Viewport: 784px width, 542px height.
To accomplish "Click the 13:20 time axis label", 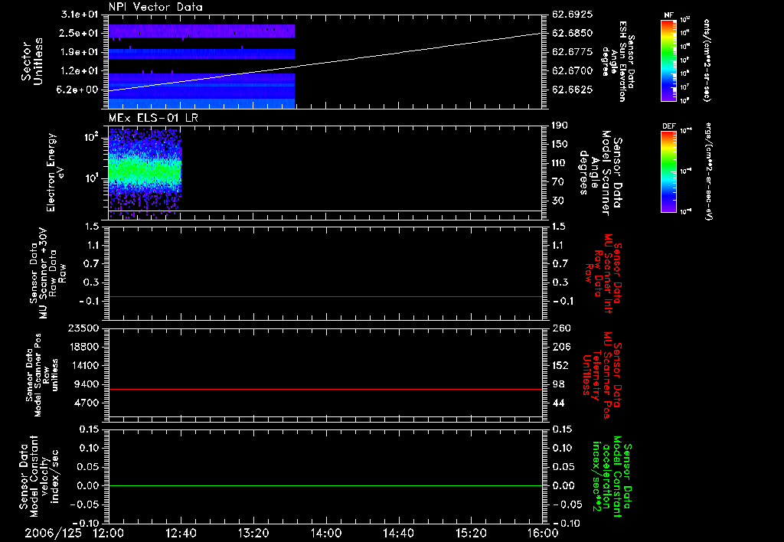I will tap(253, 533).
